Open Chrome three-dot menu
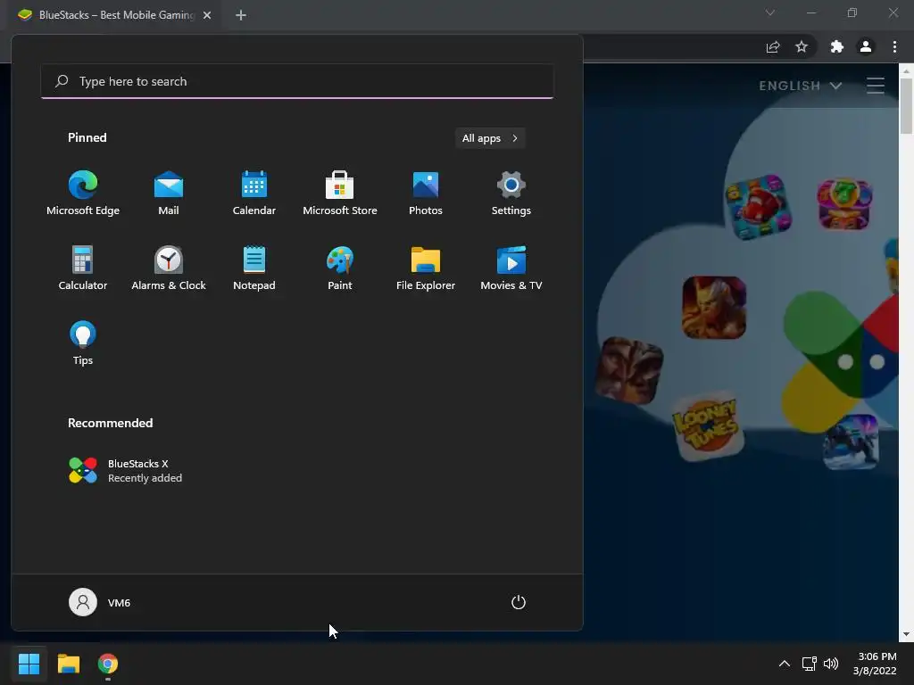This screenshot has height=685, width=914. 894,46
